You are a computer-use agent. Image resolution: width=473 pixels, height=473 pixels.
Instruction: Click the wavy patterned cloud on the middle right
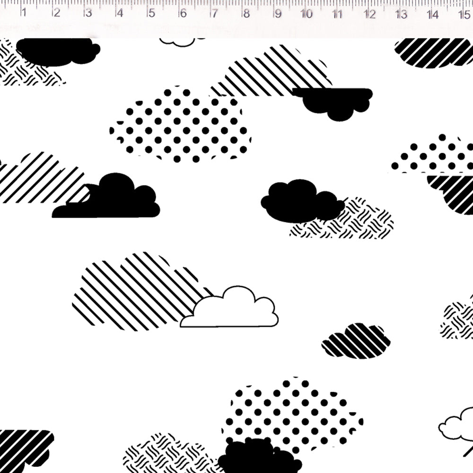click(342, 219)
